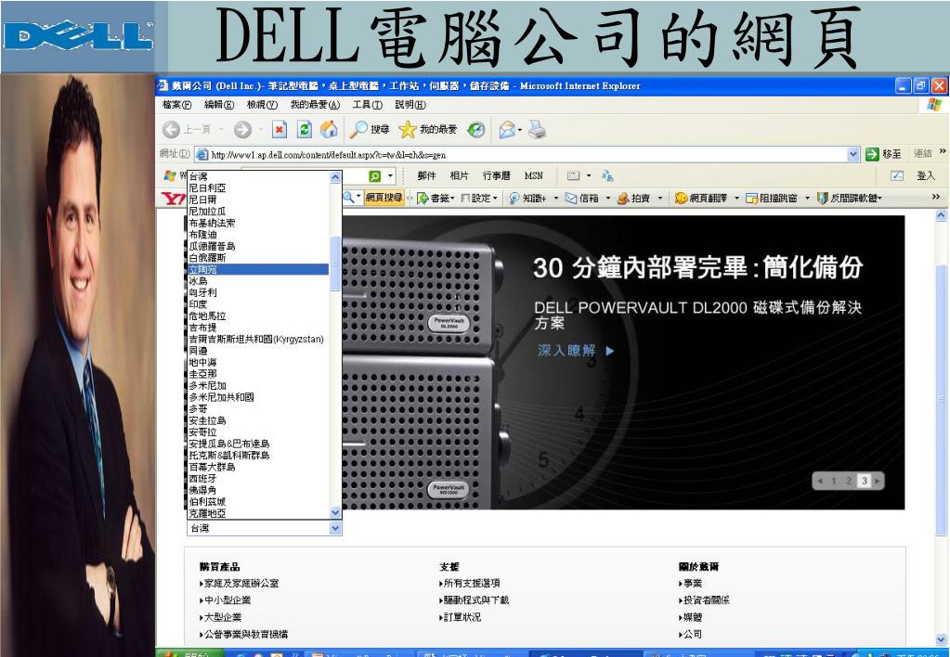The height and width of the screenshot is (657, 950).
Task: Click the Windows Live checkmark form icon
Action: 897,175
